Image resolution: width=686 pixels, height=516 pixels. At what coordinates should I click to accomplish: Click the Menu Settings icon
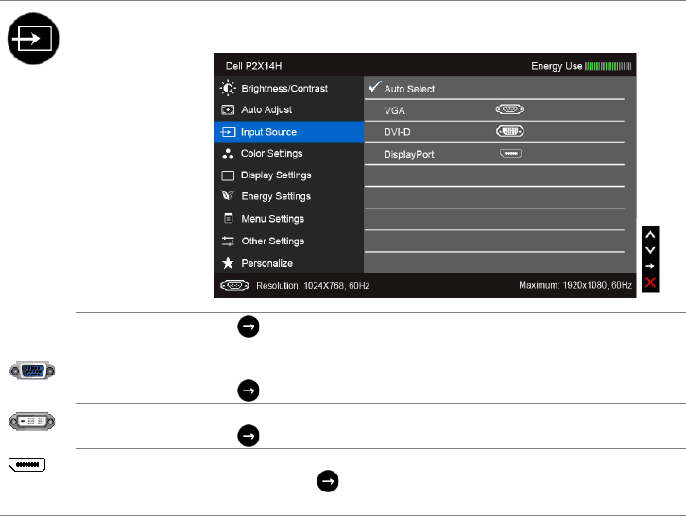[229, 218]
